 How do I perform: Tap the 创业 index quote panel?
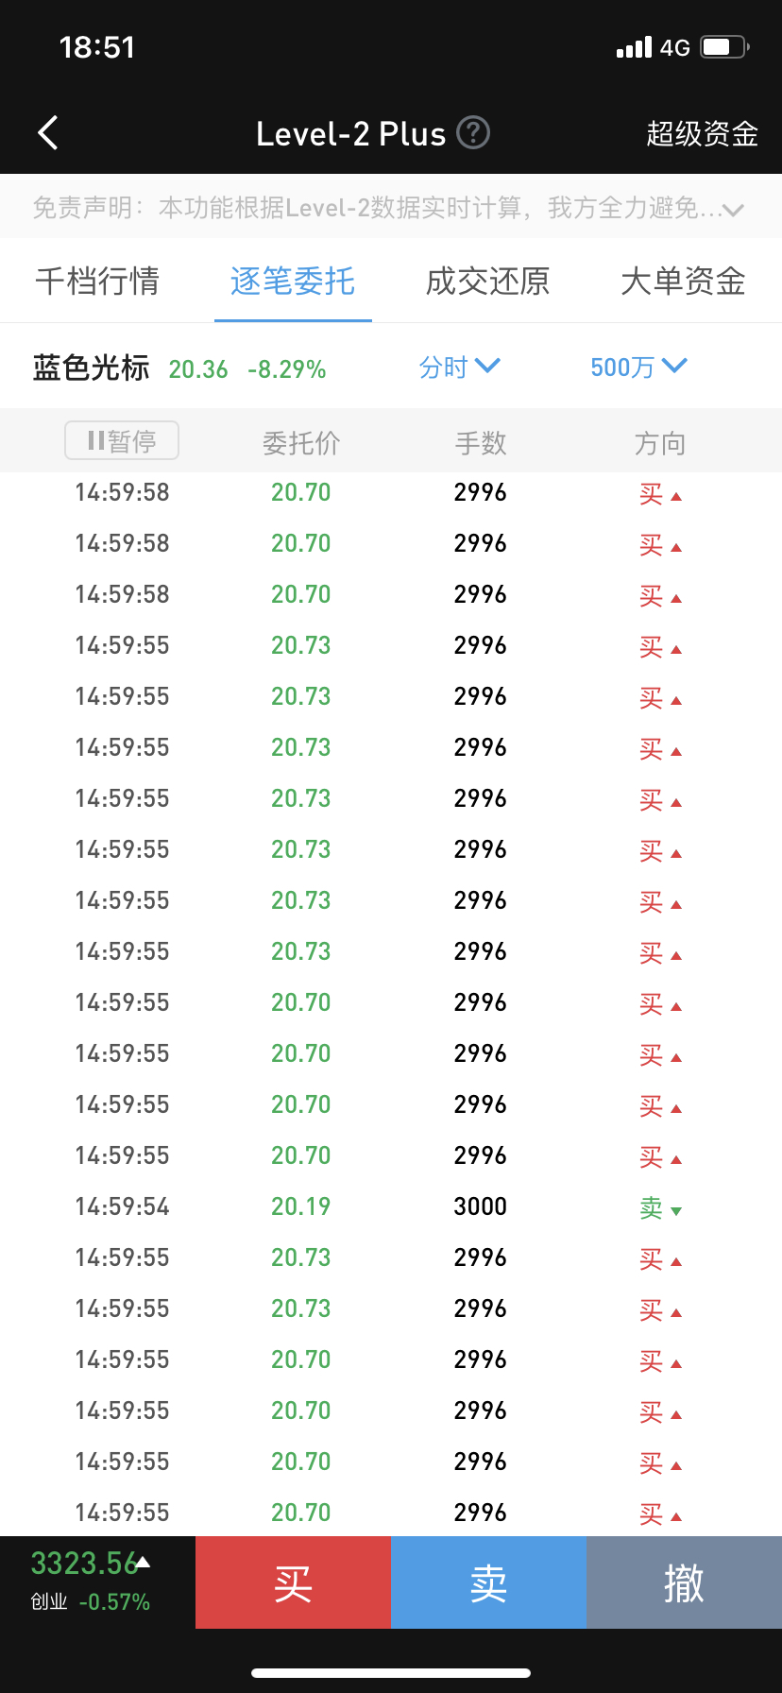[91, 1582]
